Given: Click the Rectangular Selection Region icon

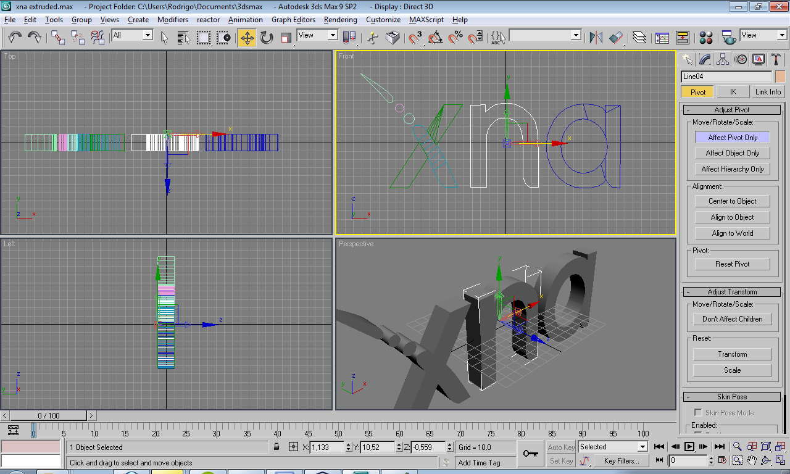Looking at the screenshot, I should [x=203, y=38].
